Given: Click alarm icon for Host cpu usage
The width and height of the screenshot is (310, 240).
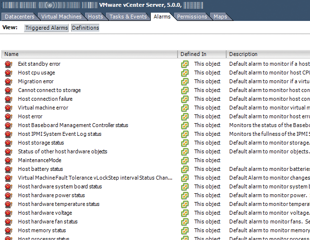Looking at the screenshot, I should coord(9,73).
